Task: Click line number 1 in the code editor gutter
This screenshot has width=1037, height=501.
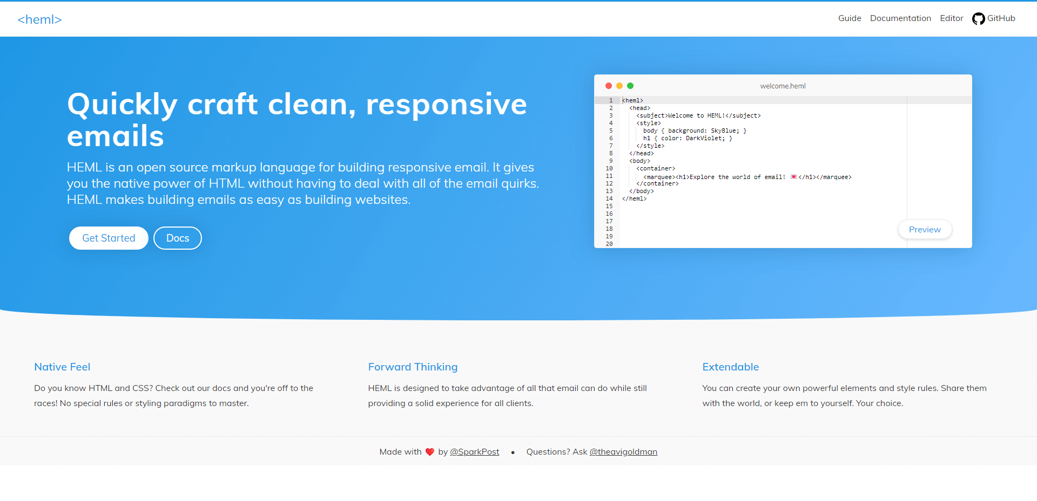Action: coord(610,100)
